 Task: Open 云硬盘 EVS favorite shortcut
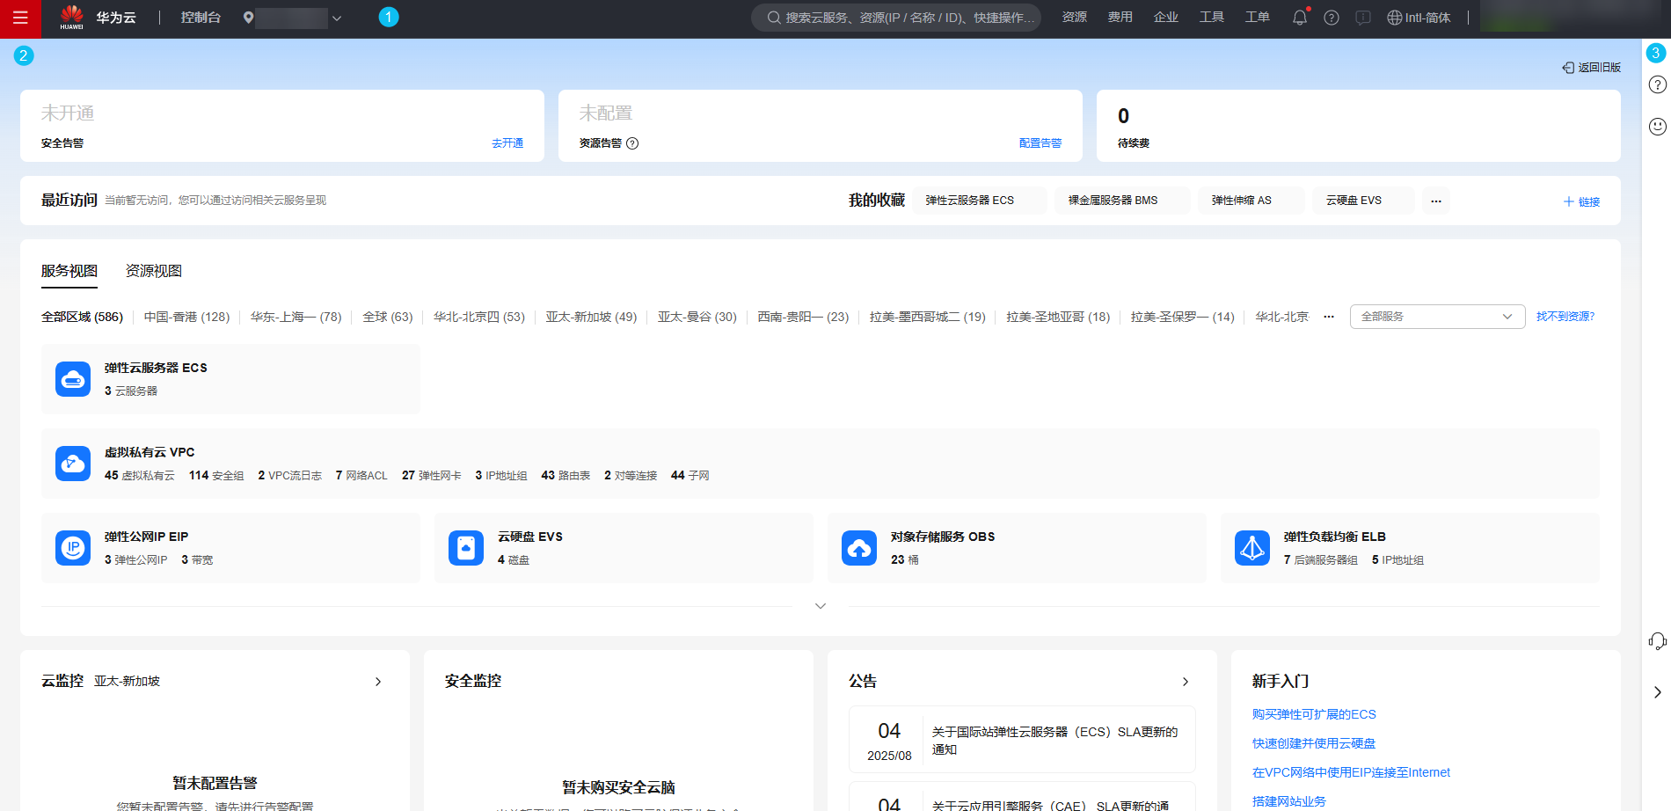click(1362, 201)
